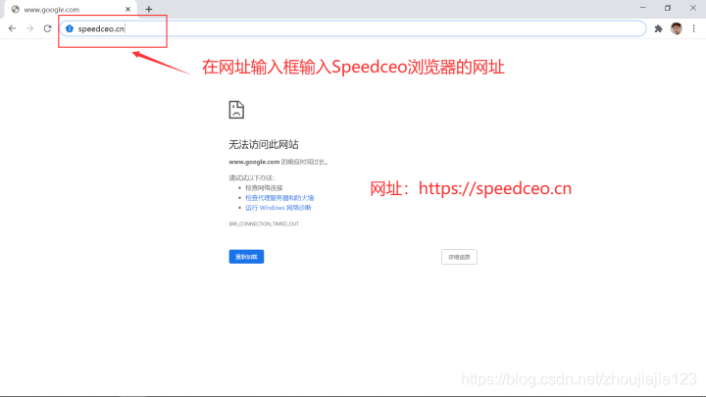Restore down the browser window
This screenshot has height=397, width=706.
[668, 8]
